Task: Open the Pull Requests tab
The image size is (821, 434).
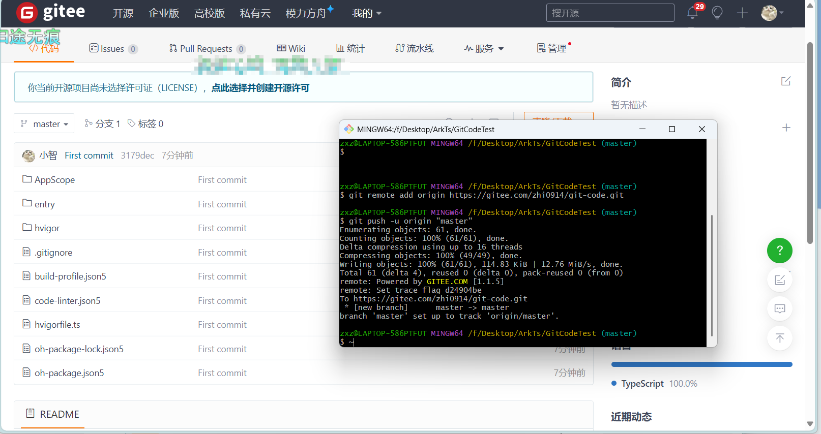Action: click(x=207, y=49)
